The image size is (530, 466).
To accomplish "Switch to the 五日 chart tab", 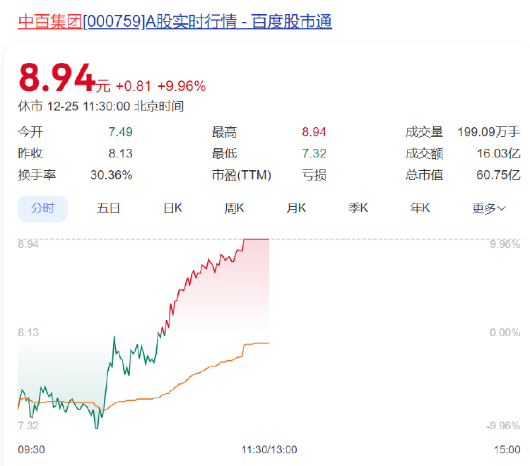I will coord(108,208).
